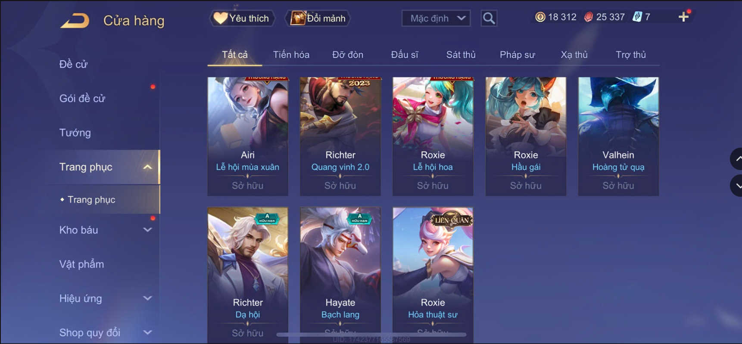Open the search magnifier icon
742x344 pixels.
pyautogui.click(x=489, y=18)
